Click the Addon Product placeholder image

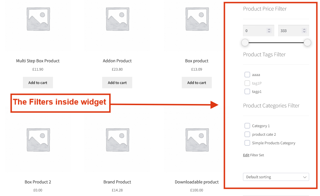click(x=117, y=19)
